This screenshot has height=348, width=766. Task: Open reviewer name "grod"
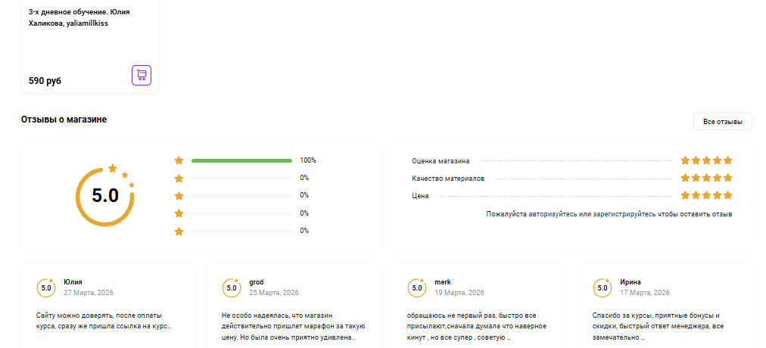click(257, 282)
